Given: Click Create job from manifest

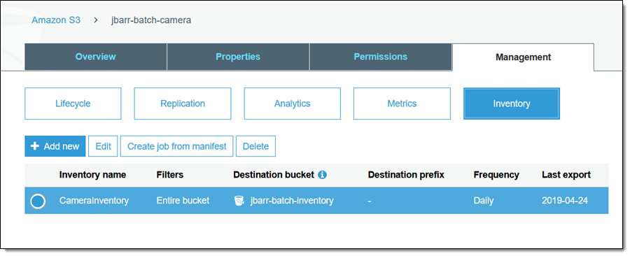Looking at the screenshot, I should [177, 146].
